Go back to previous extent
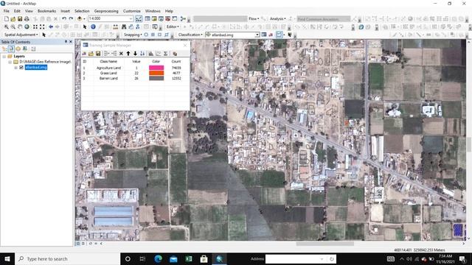Screen dimensions: 472x265 pyautogui.click(x=51, y=26)
